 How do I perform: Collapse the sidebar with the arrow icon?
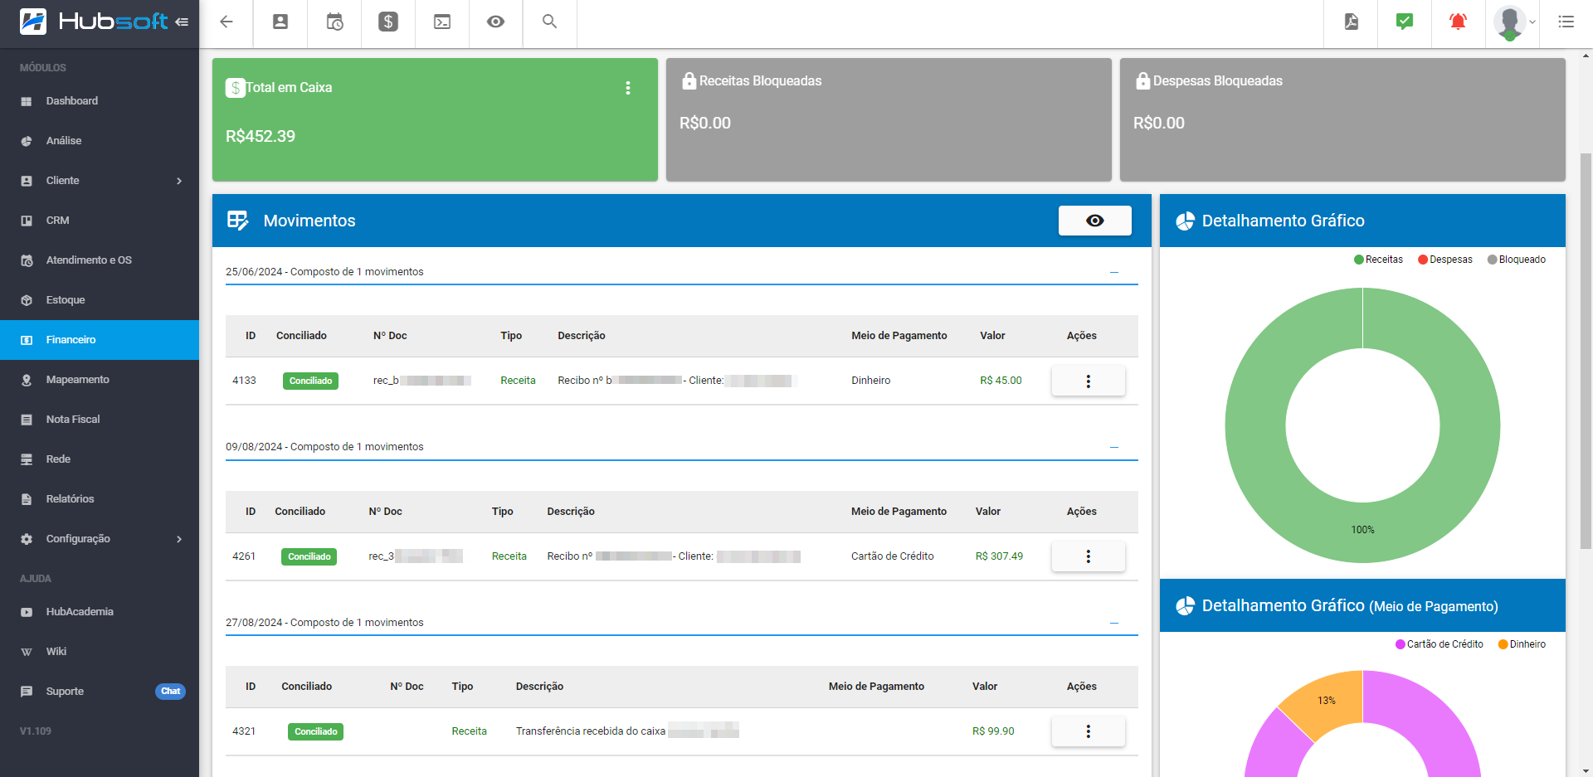point(182,22)
